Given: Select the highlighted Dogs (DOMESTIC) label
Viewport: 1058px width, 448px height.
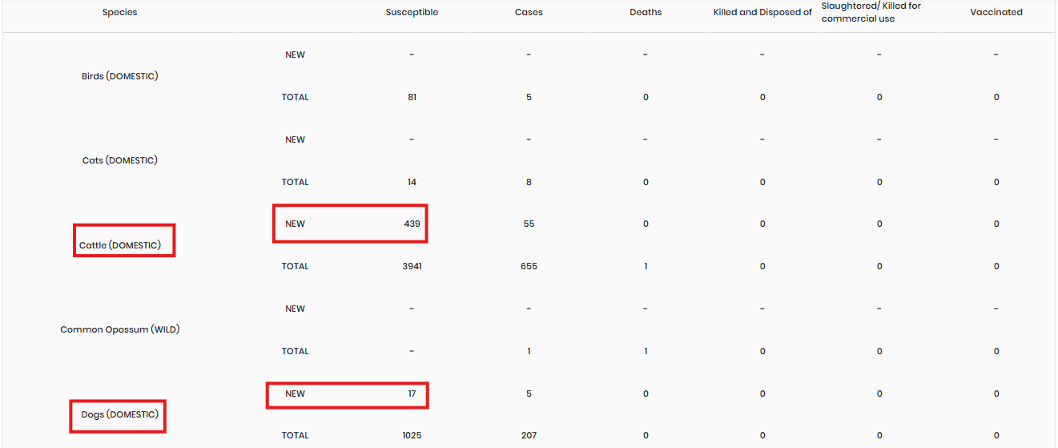Looking at the screenshot, I should pos(119,414).
